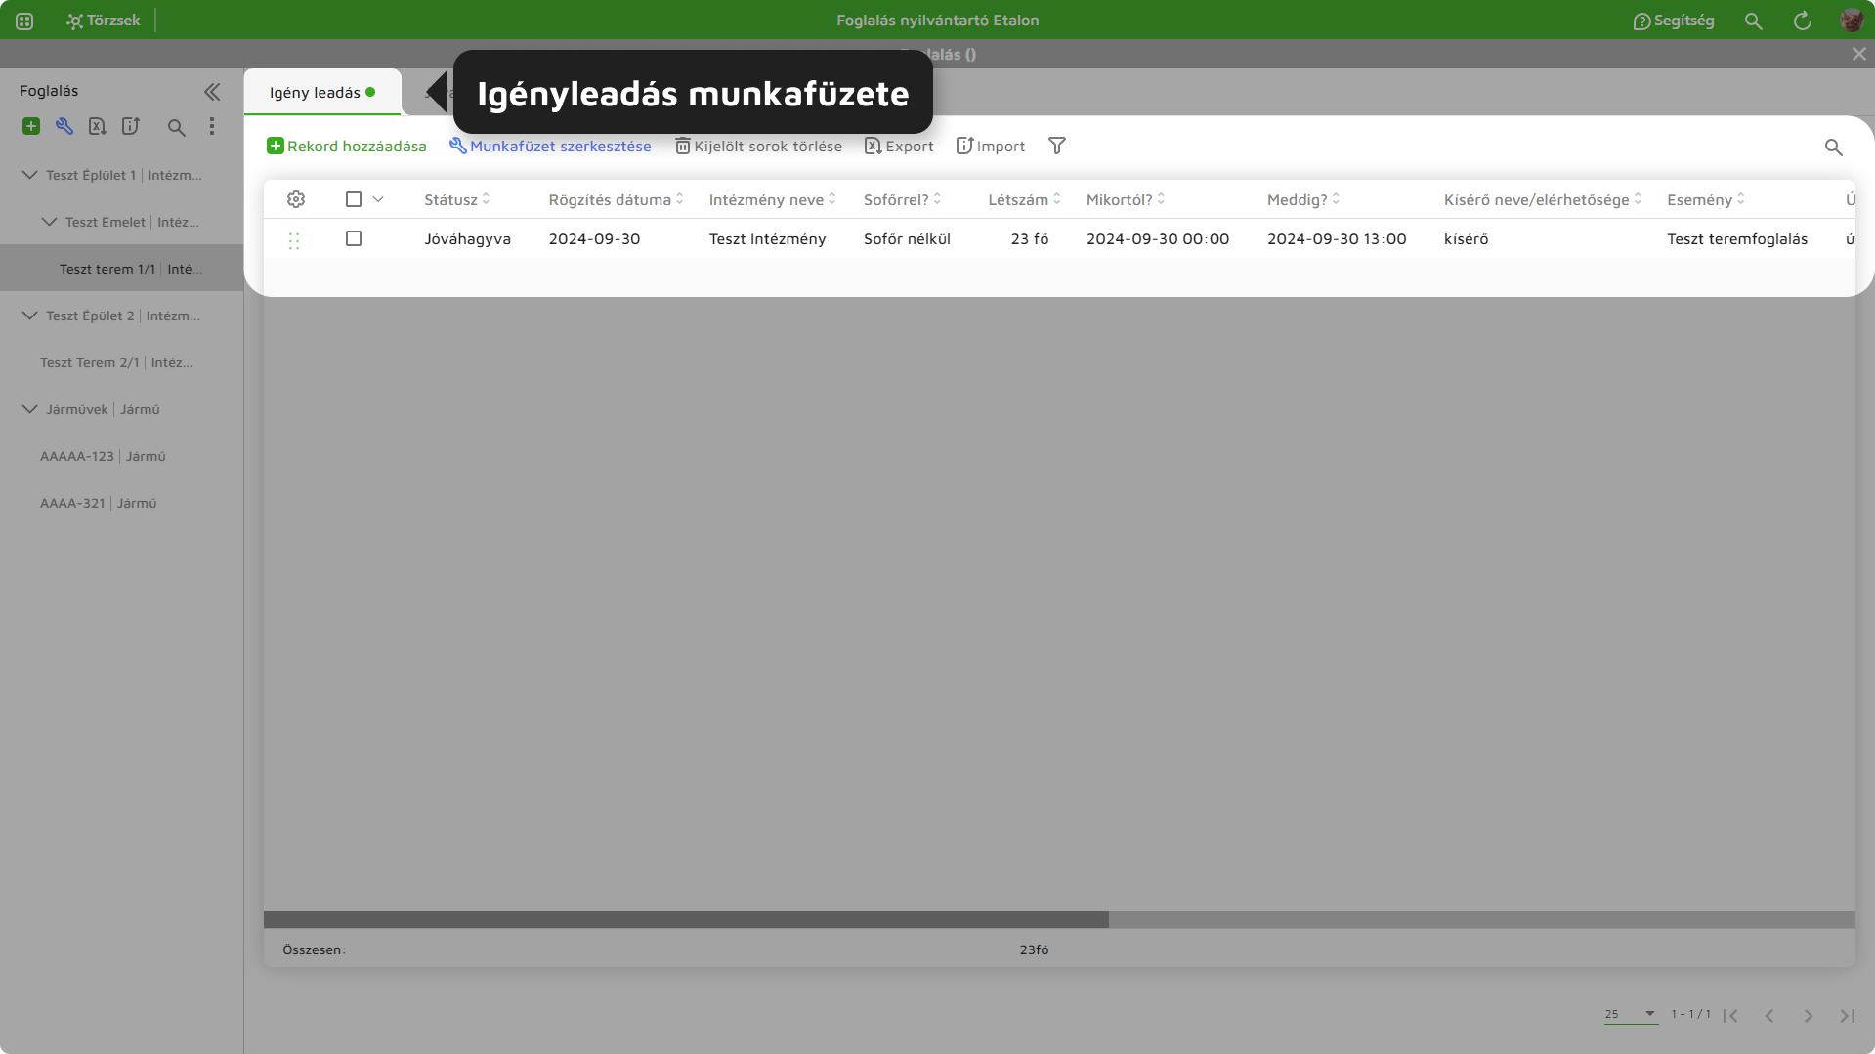Click the sidebar Excel export icon
The image size is (1875, 1054).
[97, 126]
